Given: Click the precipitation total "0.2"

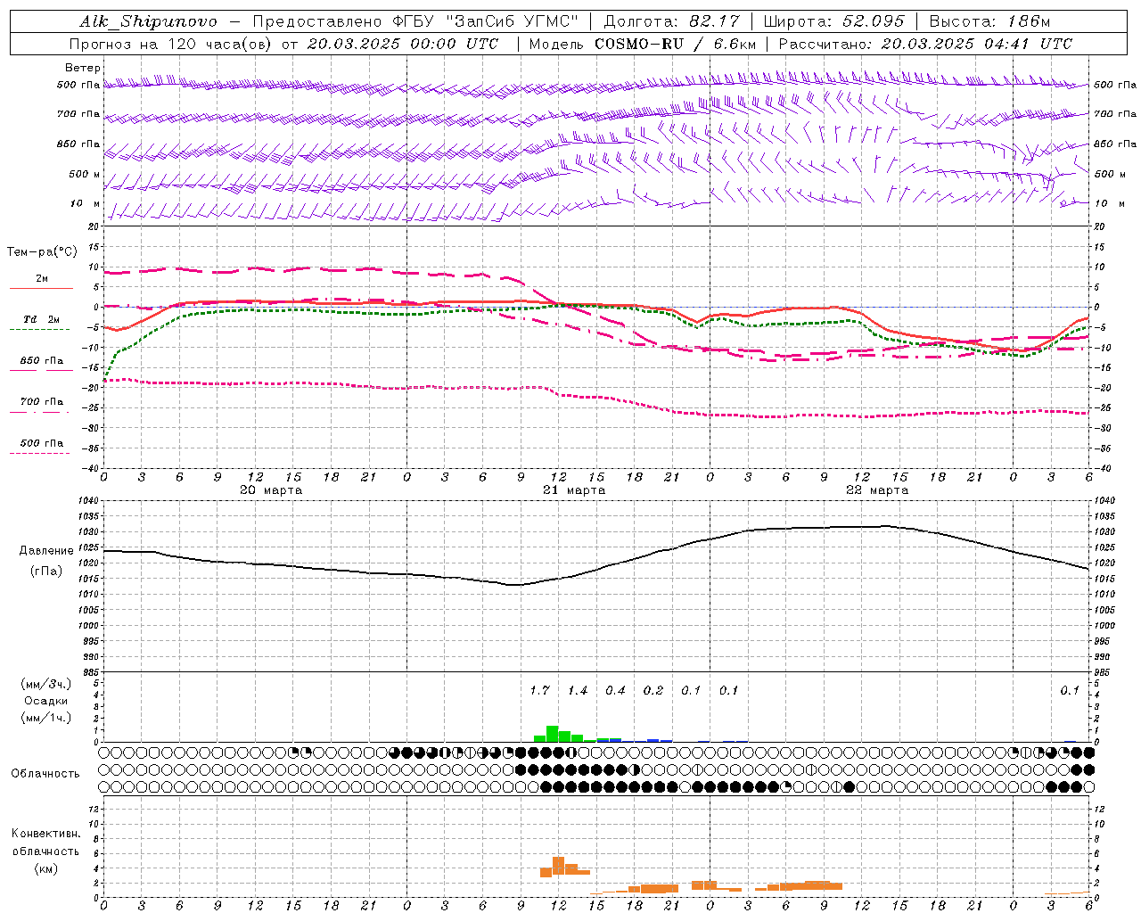Looking at the screenshot, I should [653, 691].
